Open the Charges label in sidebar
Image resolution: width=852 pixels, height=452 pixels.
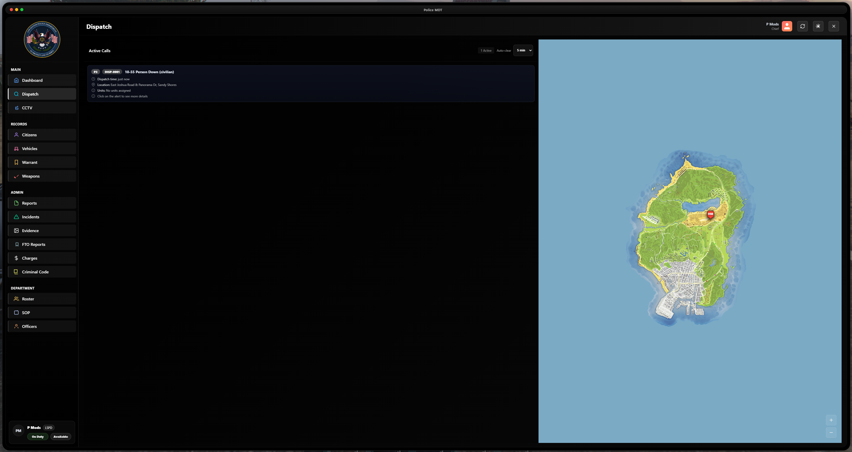30,258
